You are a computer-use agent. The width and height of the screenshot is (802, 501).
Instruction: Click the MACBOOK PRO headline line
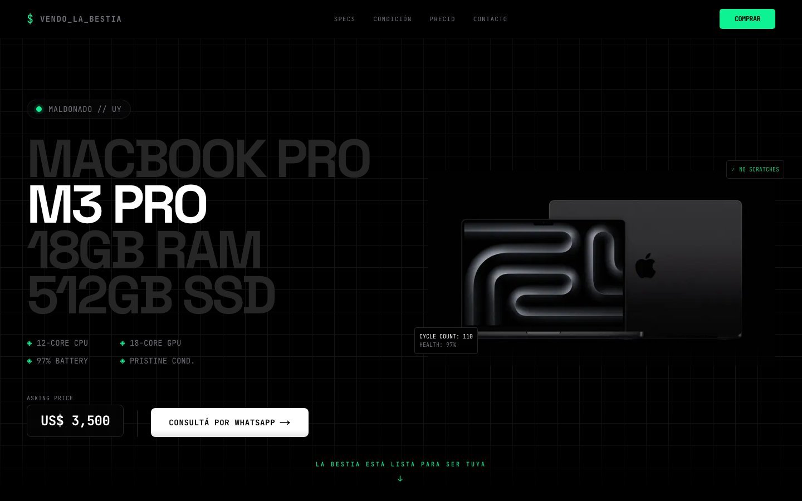click(199, 159)
